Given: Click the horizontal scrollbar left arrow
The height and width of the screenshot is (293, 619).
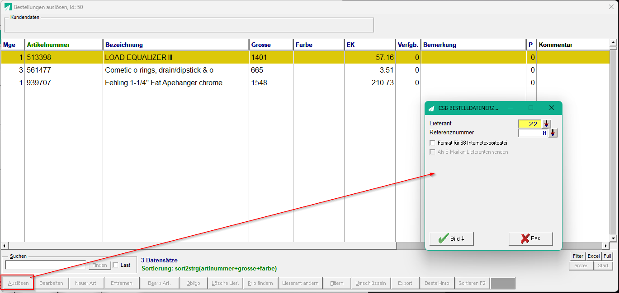Looking at the screenshot, I should coord(5,246).
